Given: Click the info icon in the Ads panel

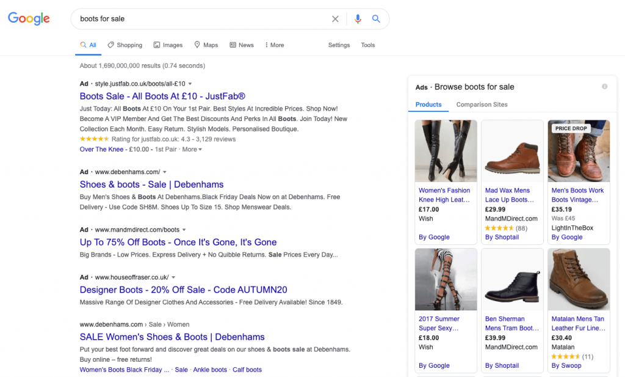Looking at the screenshot, I should [x=605, y=87].
